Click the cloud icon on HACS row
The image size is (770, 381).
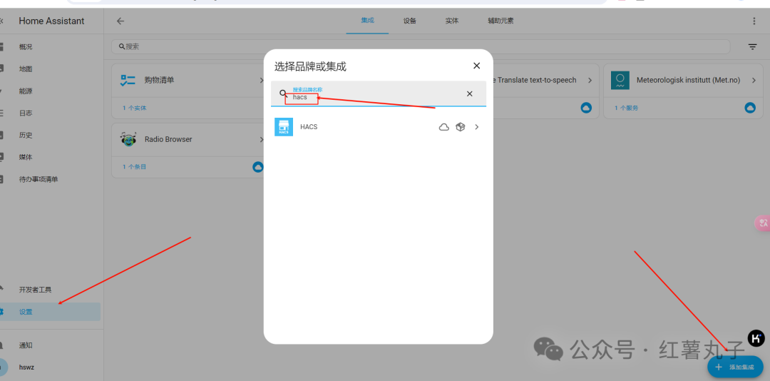coord(444,127)
